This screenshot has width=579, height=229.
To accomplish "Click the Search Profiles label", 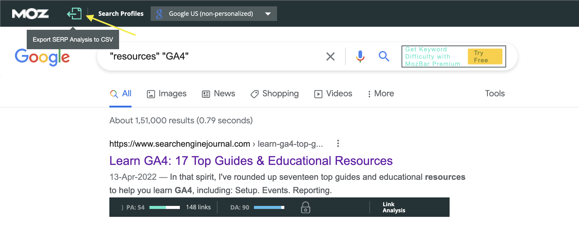I will point(121,14).
